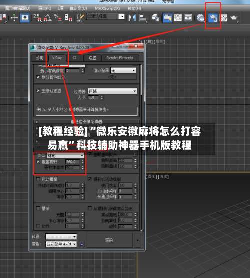Enable the 景深 checkbox
The width and height of the screenshot is (250, 278).
(x=38, y=208)
